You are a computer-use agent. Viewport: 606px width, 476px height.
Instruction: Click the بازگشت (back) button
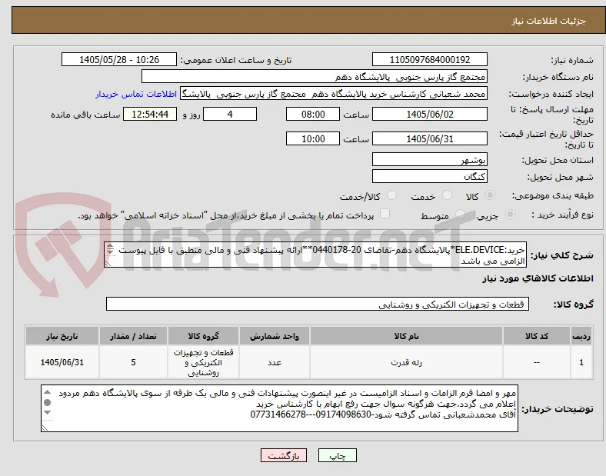284,455
